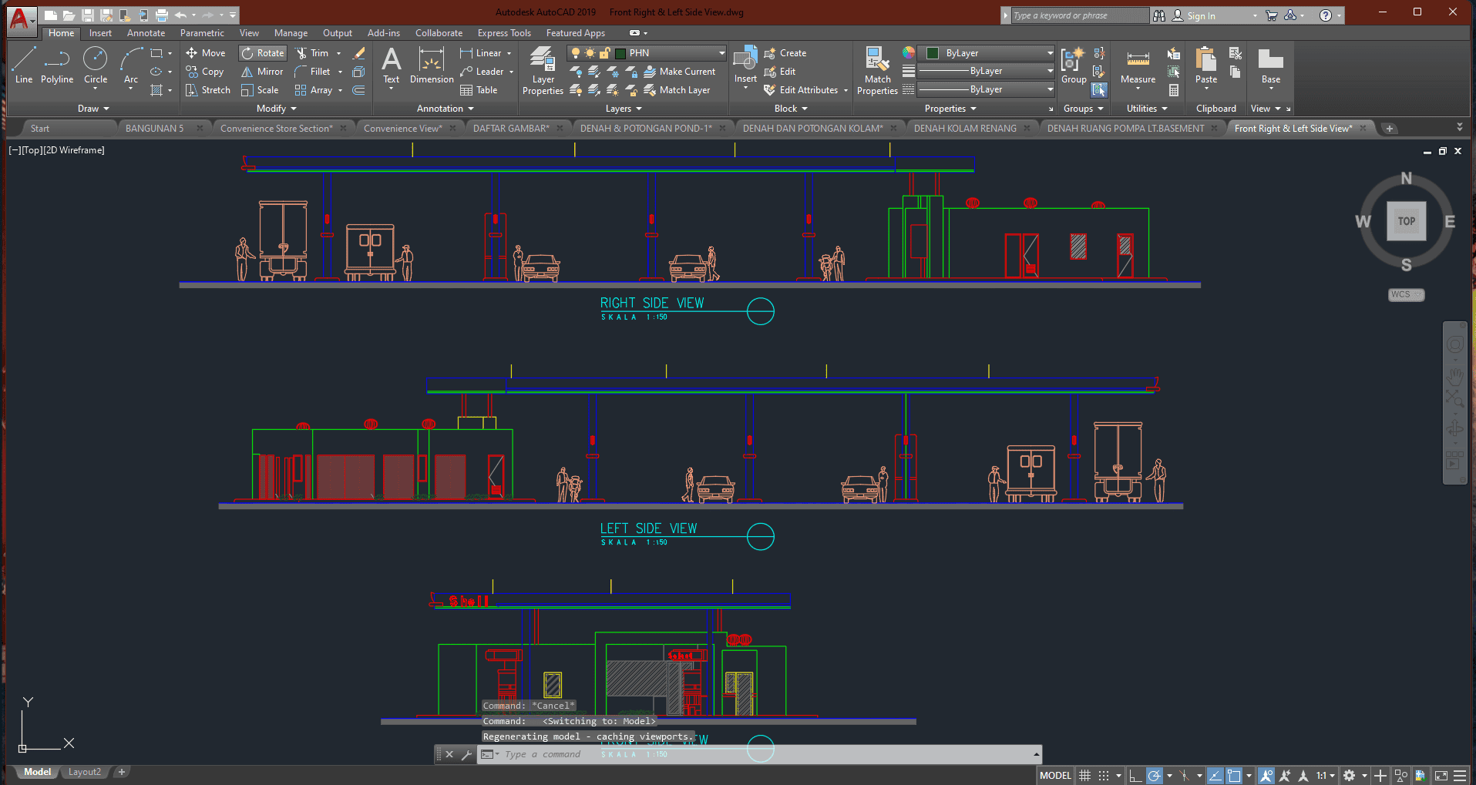Toggle ortho mode in status bar

point(1135,776)
